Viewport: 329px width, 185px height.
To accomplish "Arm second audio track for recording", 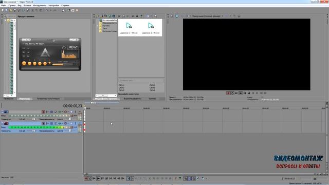I will pyautogui.click(x=43, y=123).
